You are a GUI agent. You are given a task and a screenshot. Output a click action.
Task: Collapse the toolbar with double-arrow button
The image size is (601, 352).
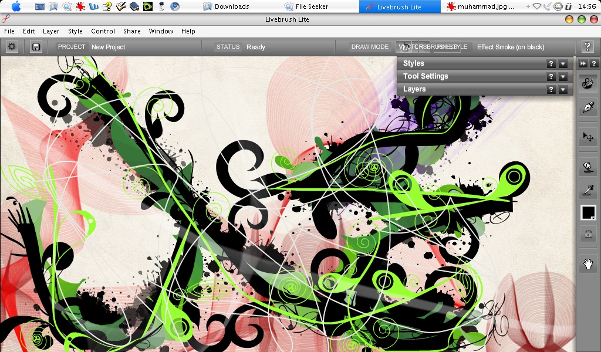click(583, 63)
